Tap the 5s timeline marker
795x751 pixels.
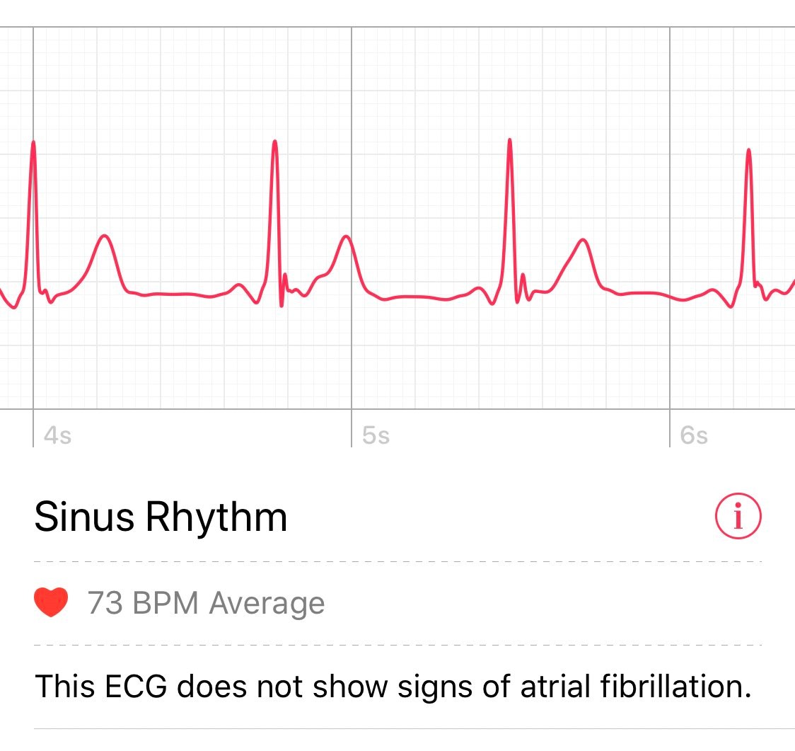(376, 435)
